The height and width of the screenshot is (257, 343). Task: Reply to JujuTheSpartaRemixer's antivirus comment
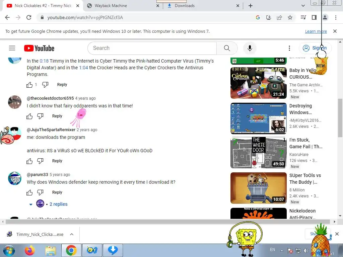57,161
